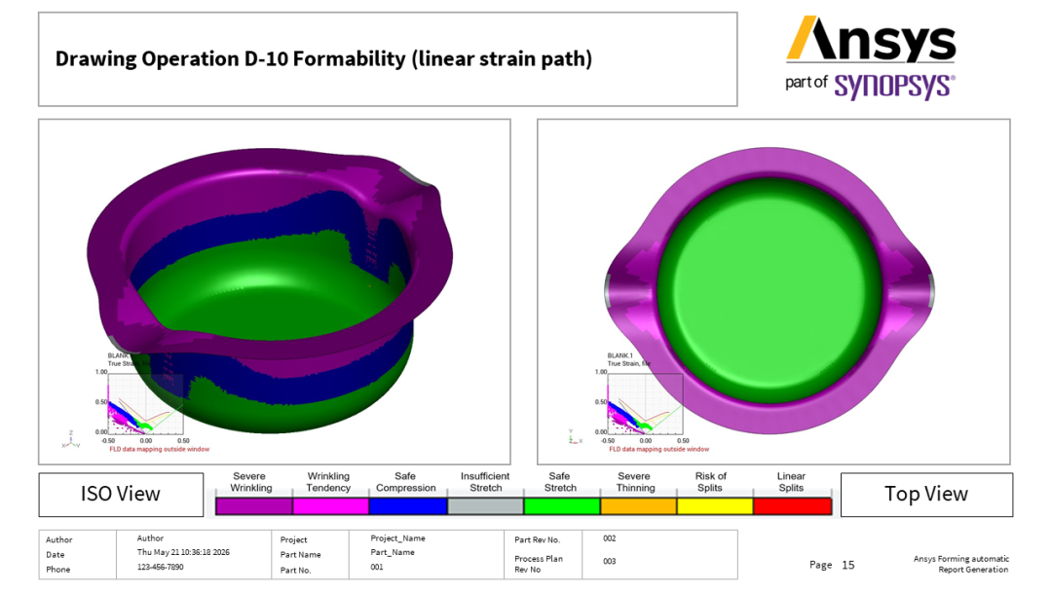
Task: Select the Safe Compression blue swatch
Action: (x=408, y=507)
